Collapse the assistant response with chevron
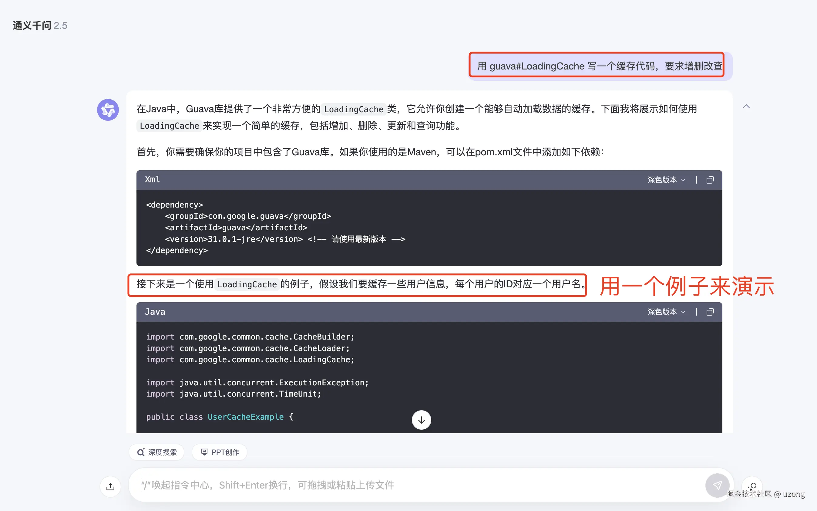This screenshot has width=817, height=511. pyautogui.click(x=746, y=107)
